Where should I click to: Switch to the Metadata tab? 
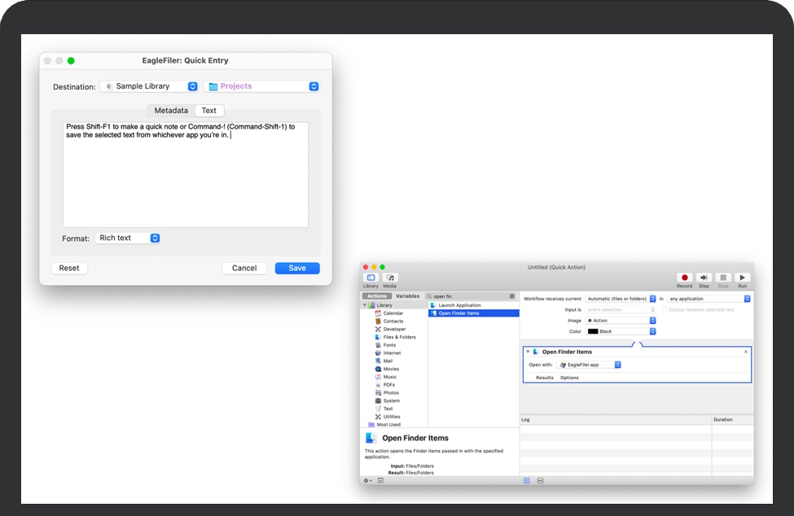pyautogui.click(x=171, y=111)
